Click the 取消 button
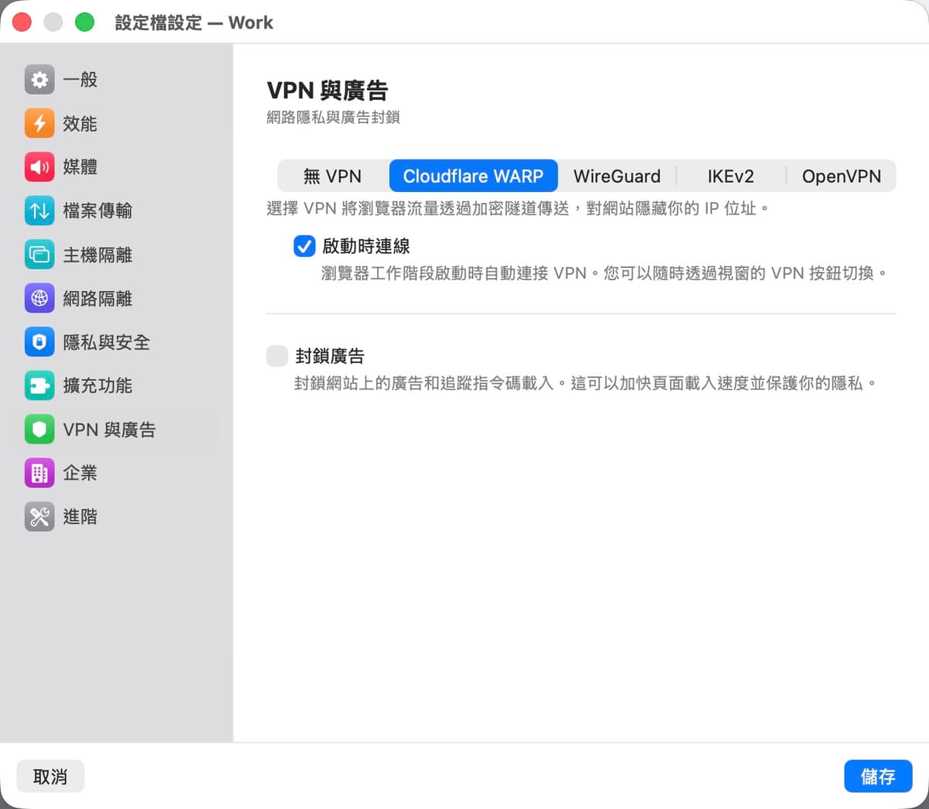Viewport: 929px width, 809px height. (50, 776)
